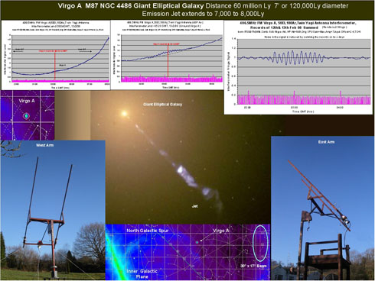This screenshot has height=281, width=375.
Task: Click the cyan beam ellipse in the bottom sky map
Action: (x=260, y=244)
